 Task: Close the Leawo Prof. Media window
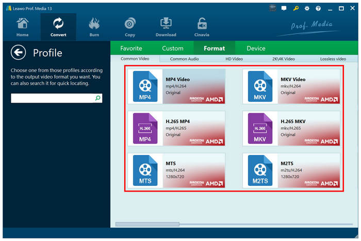click(x=352, y=8)
